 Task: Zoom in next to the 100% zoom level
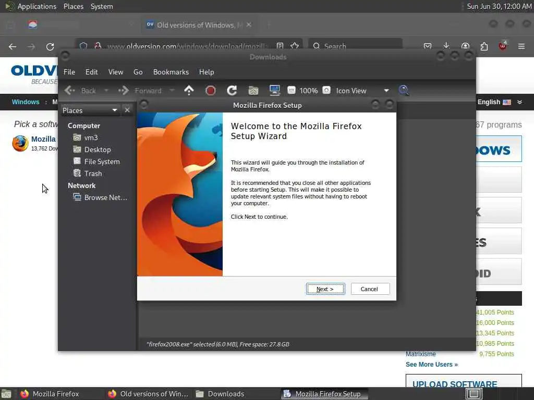tap(326, 91)
